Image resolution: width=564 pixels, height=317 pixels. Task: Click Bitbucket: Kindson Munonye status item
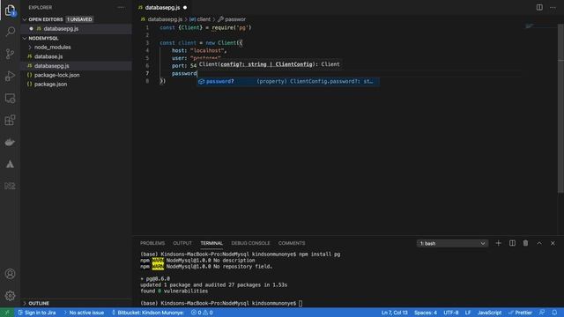click(147, 313)
